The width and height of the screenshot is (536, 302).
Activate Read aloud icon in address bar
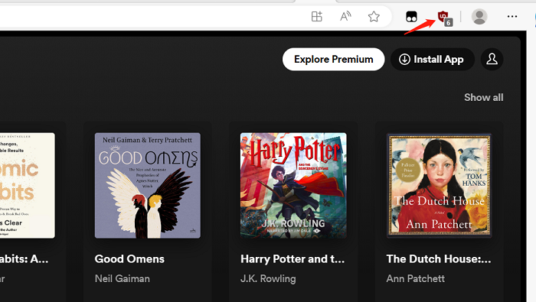pos(345,16)
